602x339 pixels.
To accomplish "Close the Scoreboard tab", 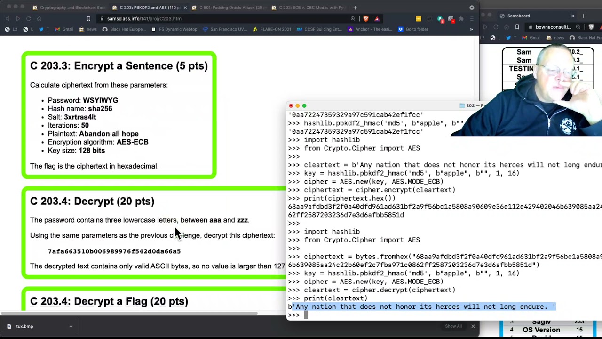I will click(x=572, y=16).
